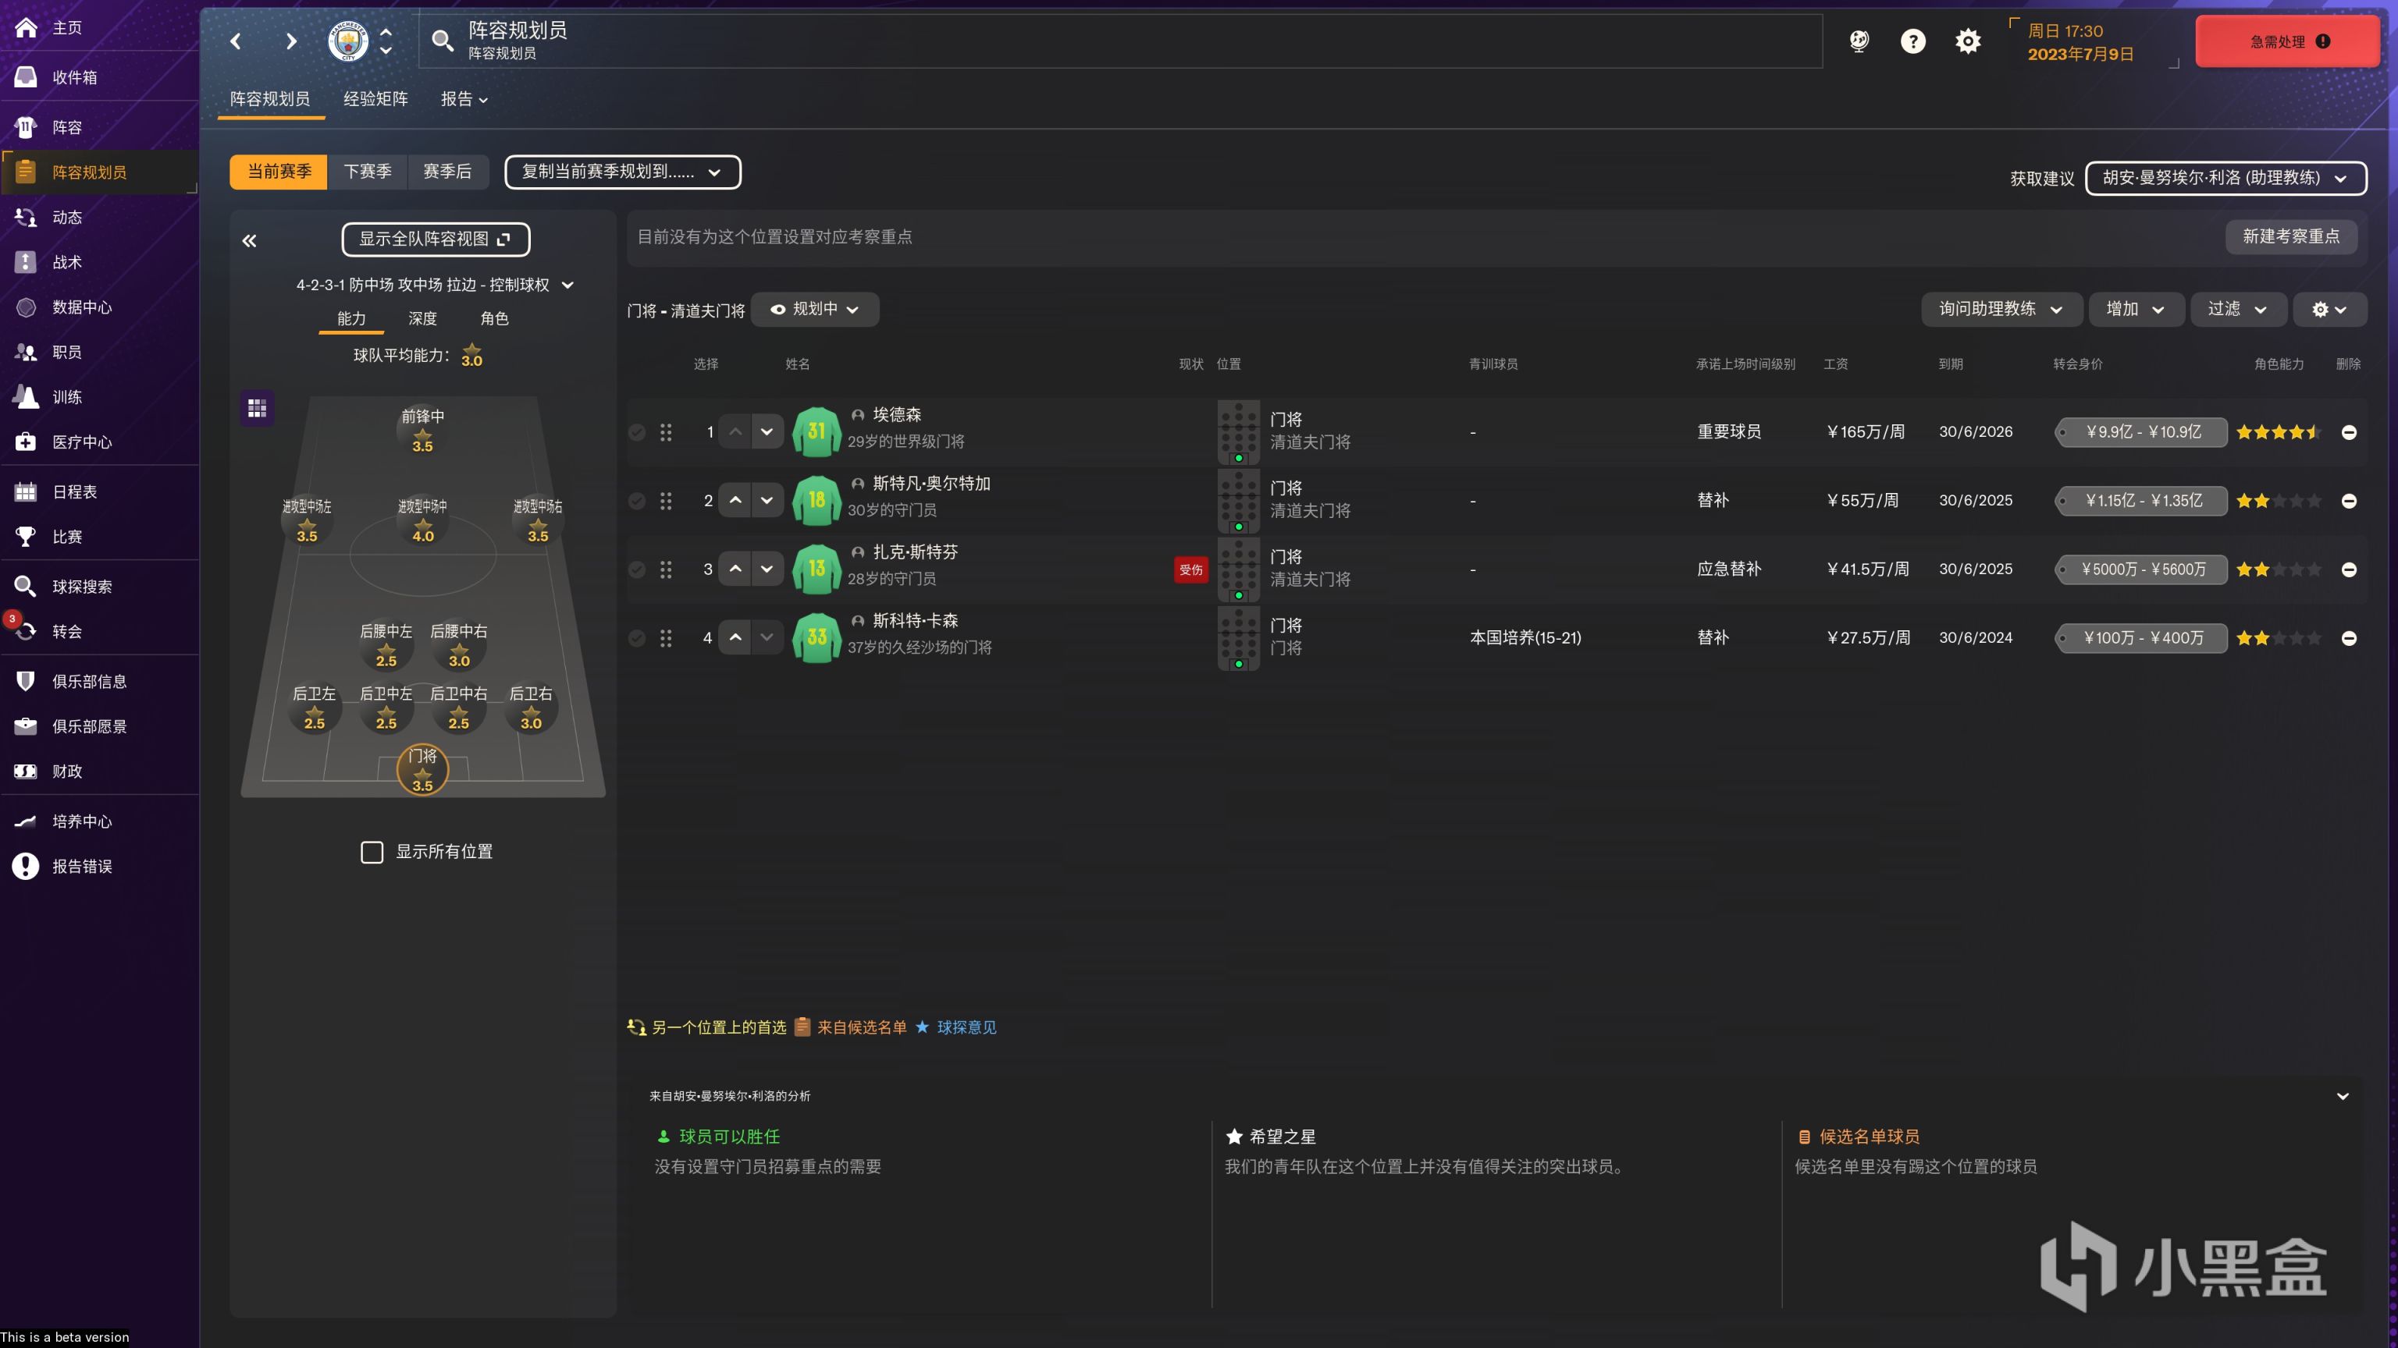Select the 赛季后 tab
Image resolution: width=2398 pixels, height=1348 pixels.
pos(448,172)
